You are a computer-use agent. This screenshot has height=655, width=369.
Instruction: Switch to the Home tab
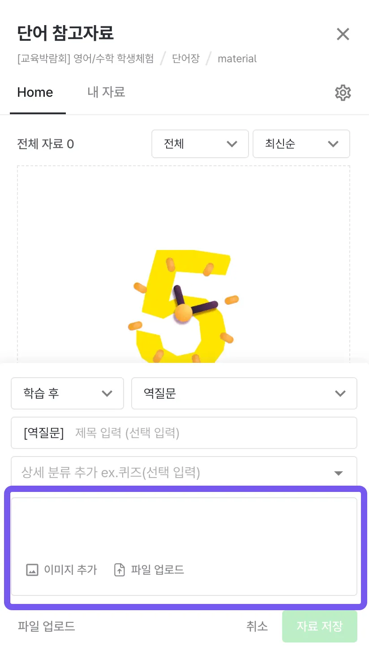click(35, 92)
